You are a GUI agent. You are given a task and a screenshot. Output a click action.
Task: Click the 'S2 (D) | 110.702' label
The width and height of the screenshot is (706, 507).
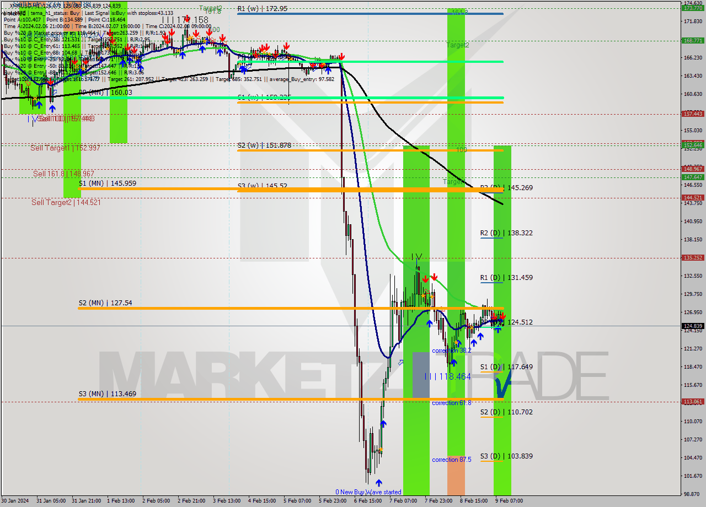(506, 412)
